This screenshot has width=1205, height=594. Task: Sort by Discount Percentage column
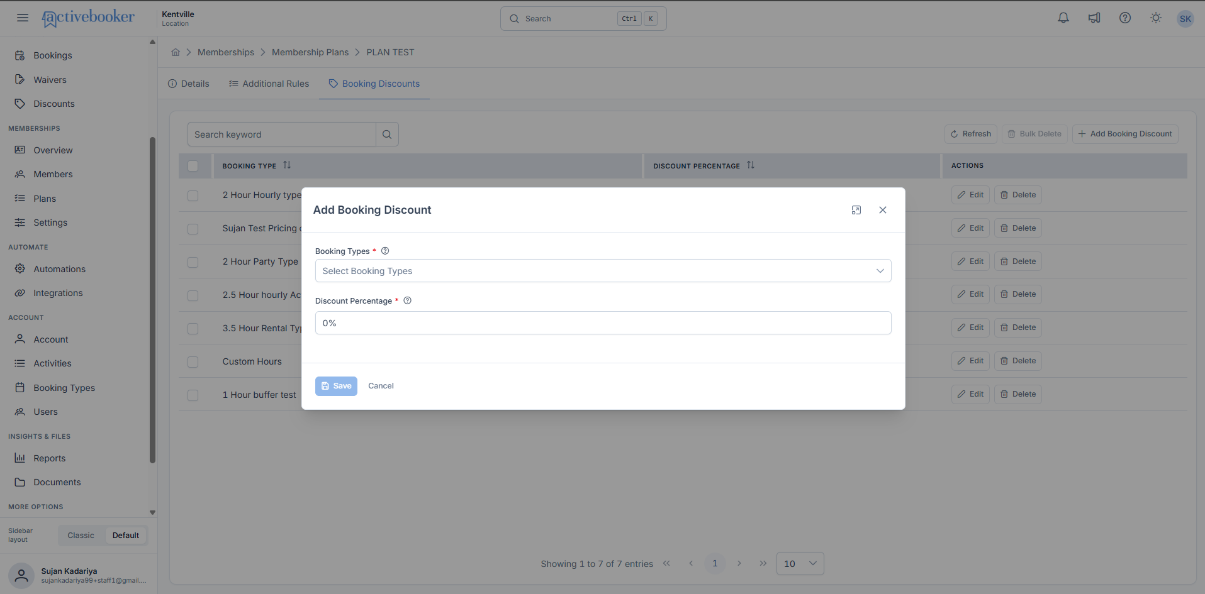point(751,165)
